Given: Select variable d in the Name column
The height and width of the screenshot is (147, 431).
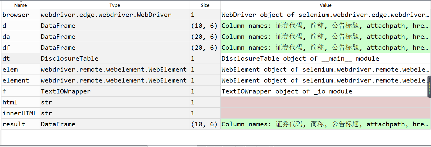Looking at the screenshot, I should coord(20,26).
